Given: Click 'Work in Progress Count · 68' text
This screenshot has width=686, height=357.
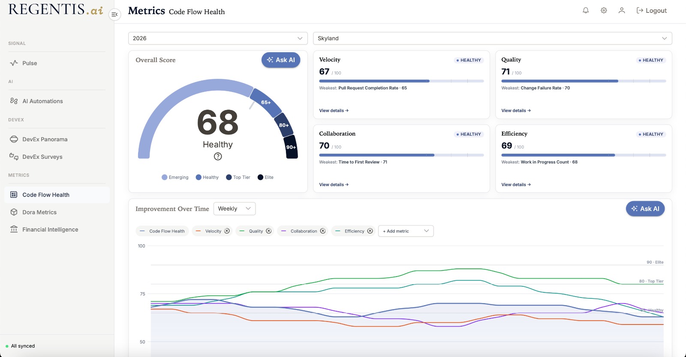Looking at the screenshot, I should point(549,162).
